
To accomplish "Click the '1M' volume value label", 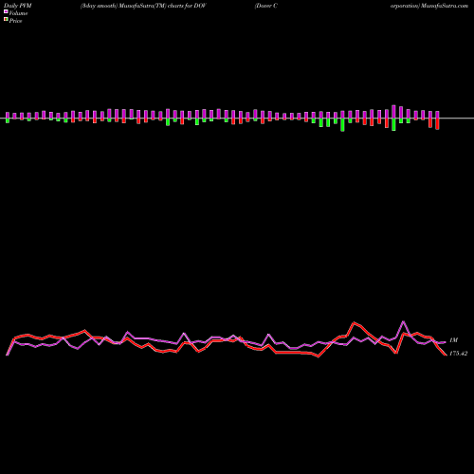I will (453, 340).
